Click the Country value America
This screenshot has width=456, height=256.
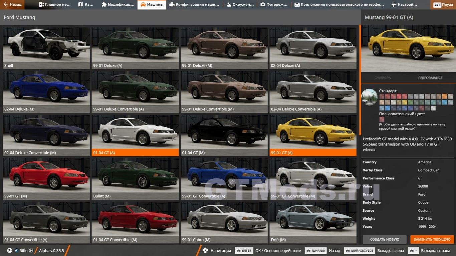tap(425, 162)
